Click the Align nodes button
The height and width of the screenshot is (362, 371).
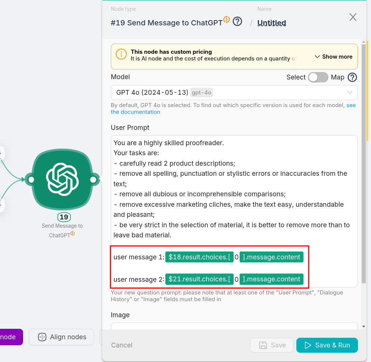pos(61,337)
